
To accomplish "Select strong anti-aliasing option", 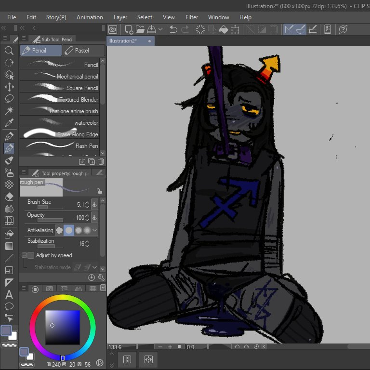I will tap(87, 230).
